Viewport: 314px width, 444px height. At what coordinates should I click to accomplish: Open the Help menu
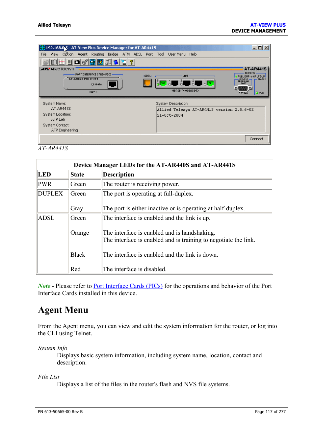point(193,54)
